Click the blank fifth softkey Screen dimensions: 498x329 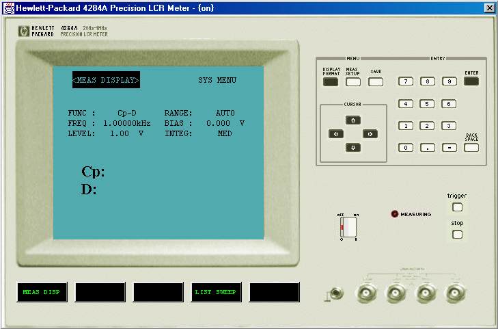pos(275,292)
